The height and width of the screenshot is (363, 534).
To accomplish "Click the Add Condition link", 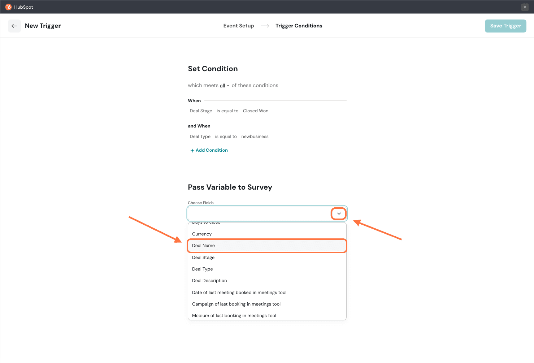I will [212, 150].
